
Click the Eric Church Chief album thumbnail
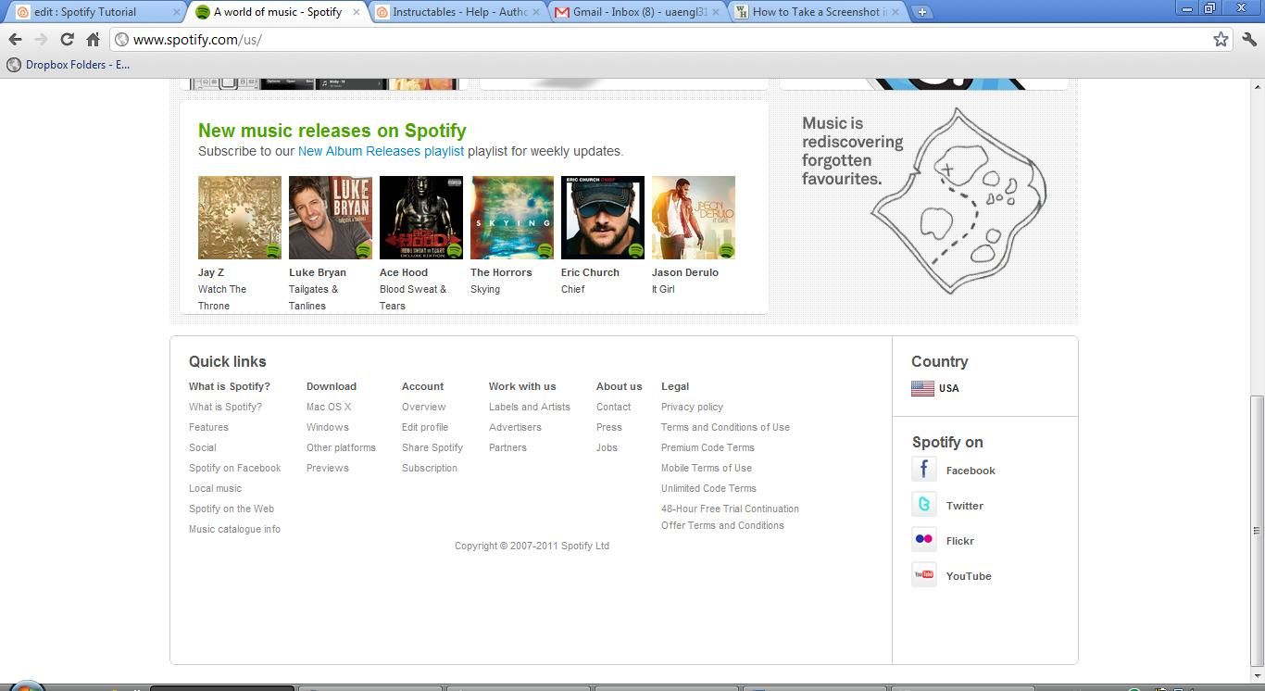[602, 217]
